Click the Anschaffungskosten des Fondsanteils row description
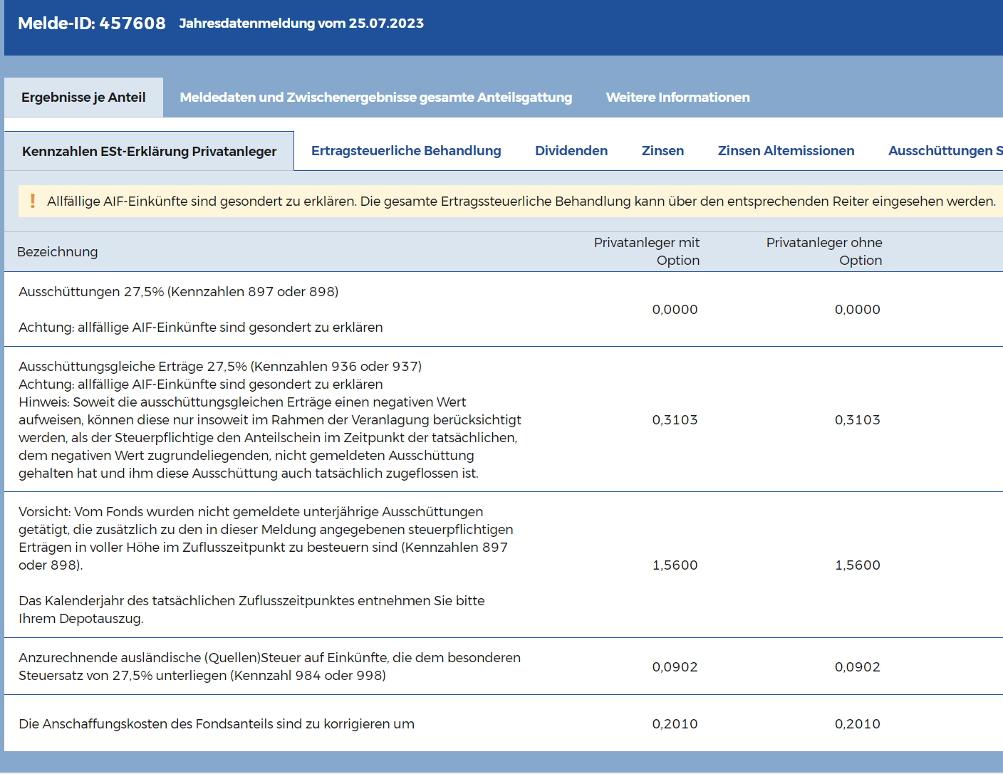The width and height of the screenshot is (1003, 774). (217, 724)
